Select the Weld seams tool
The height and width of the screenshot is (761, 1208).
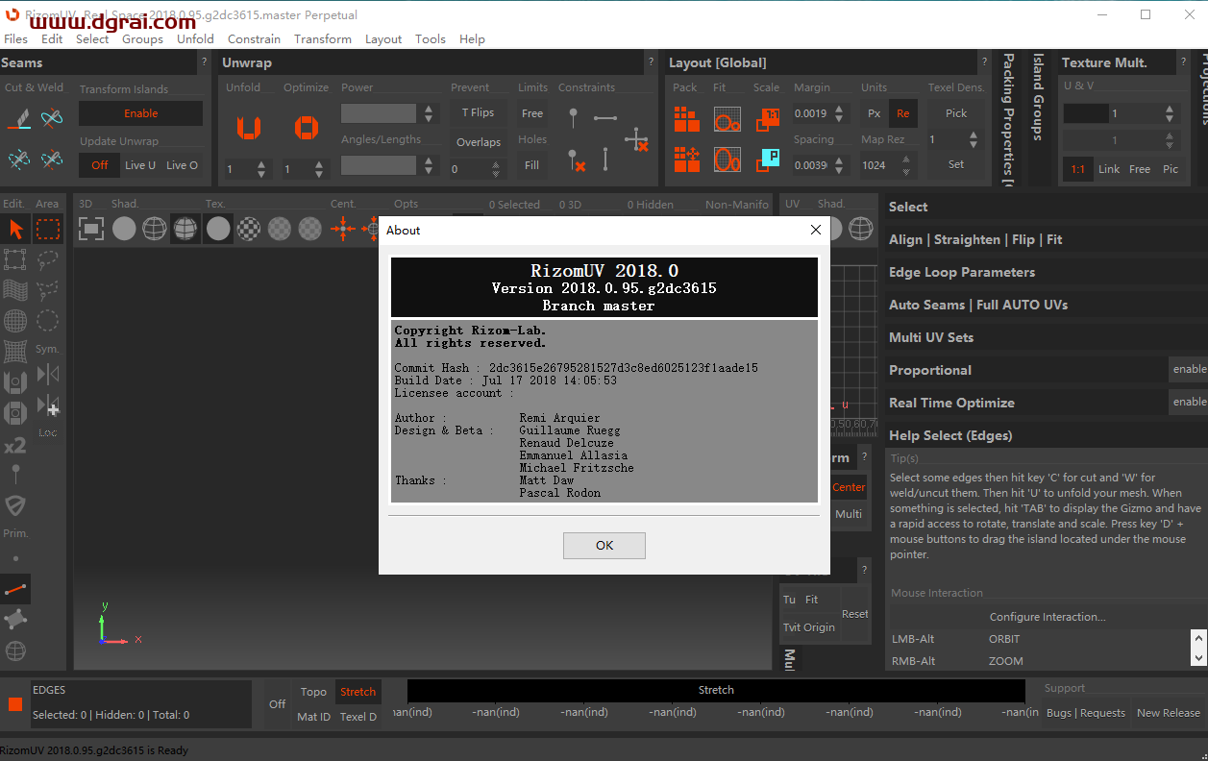coord(52,119)
